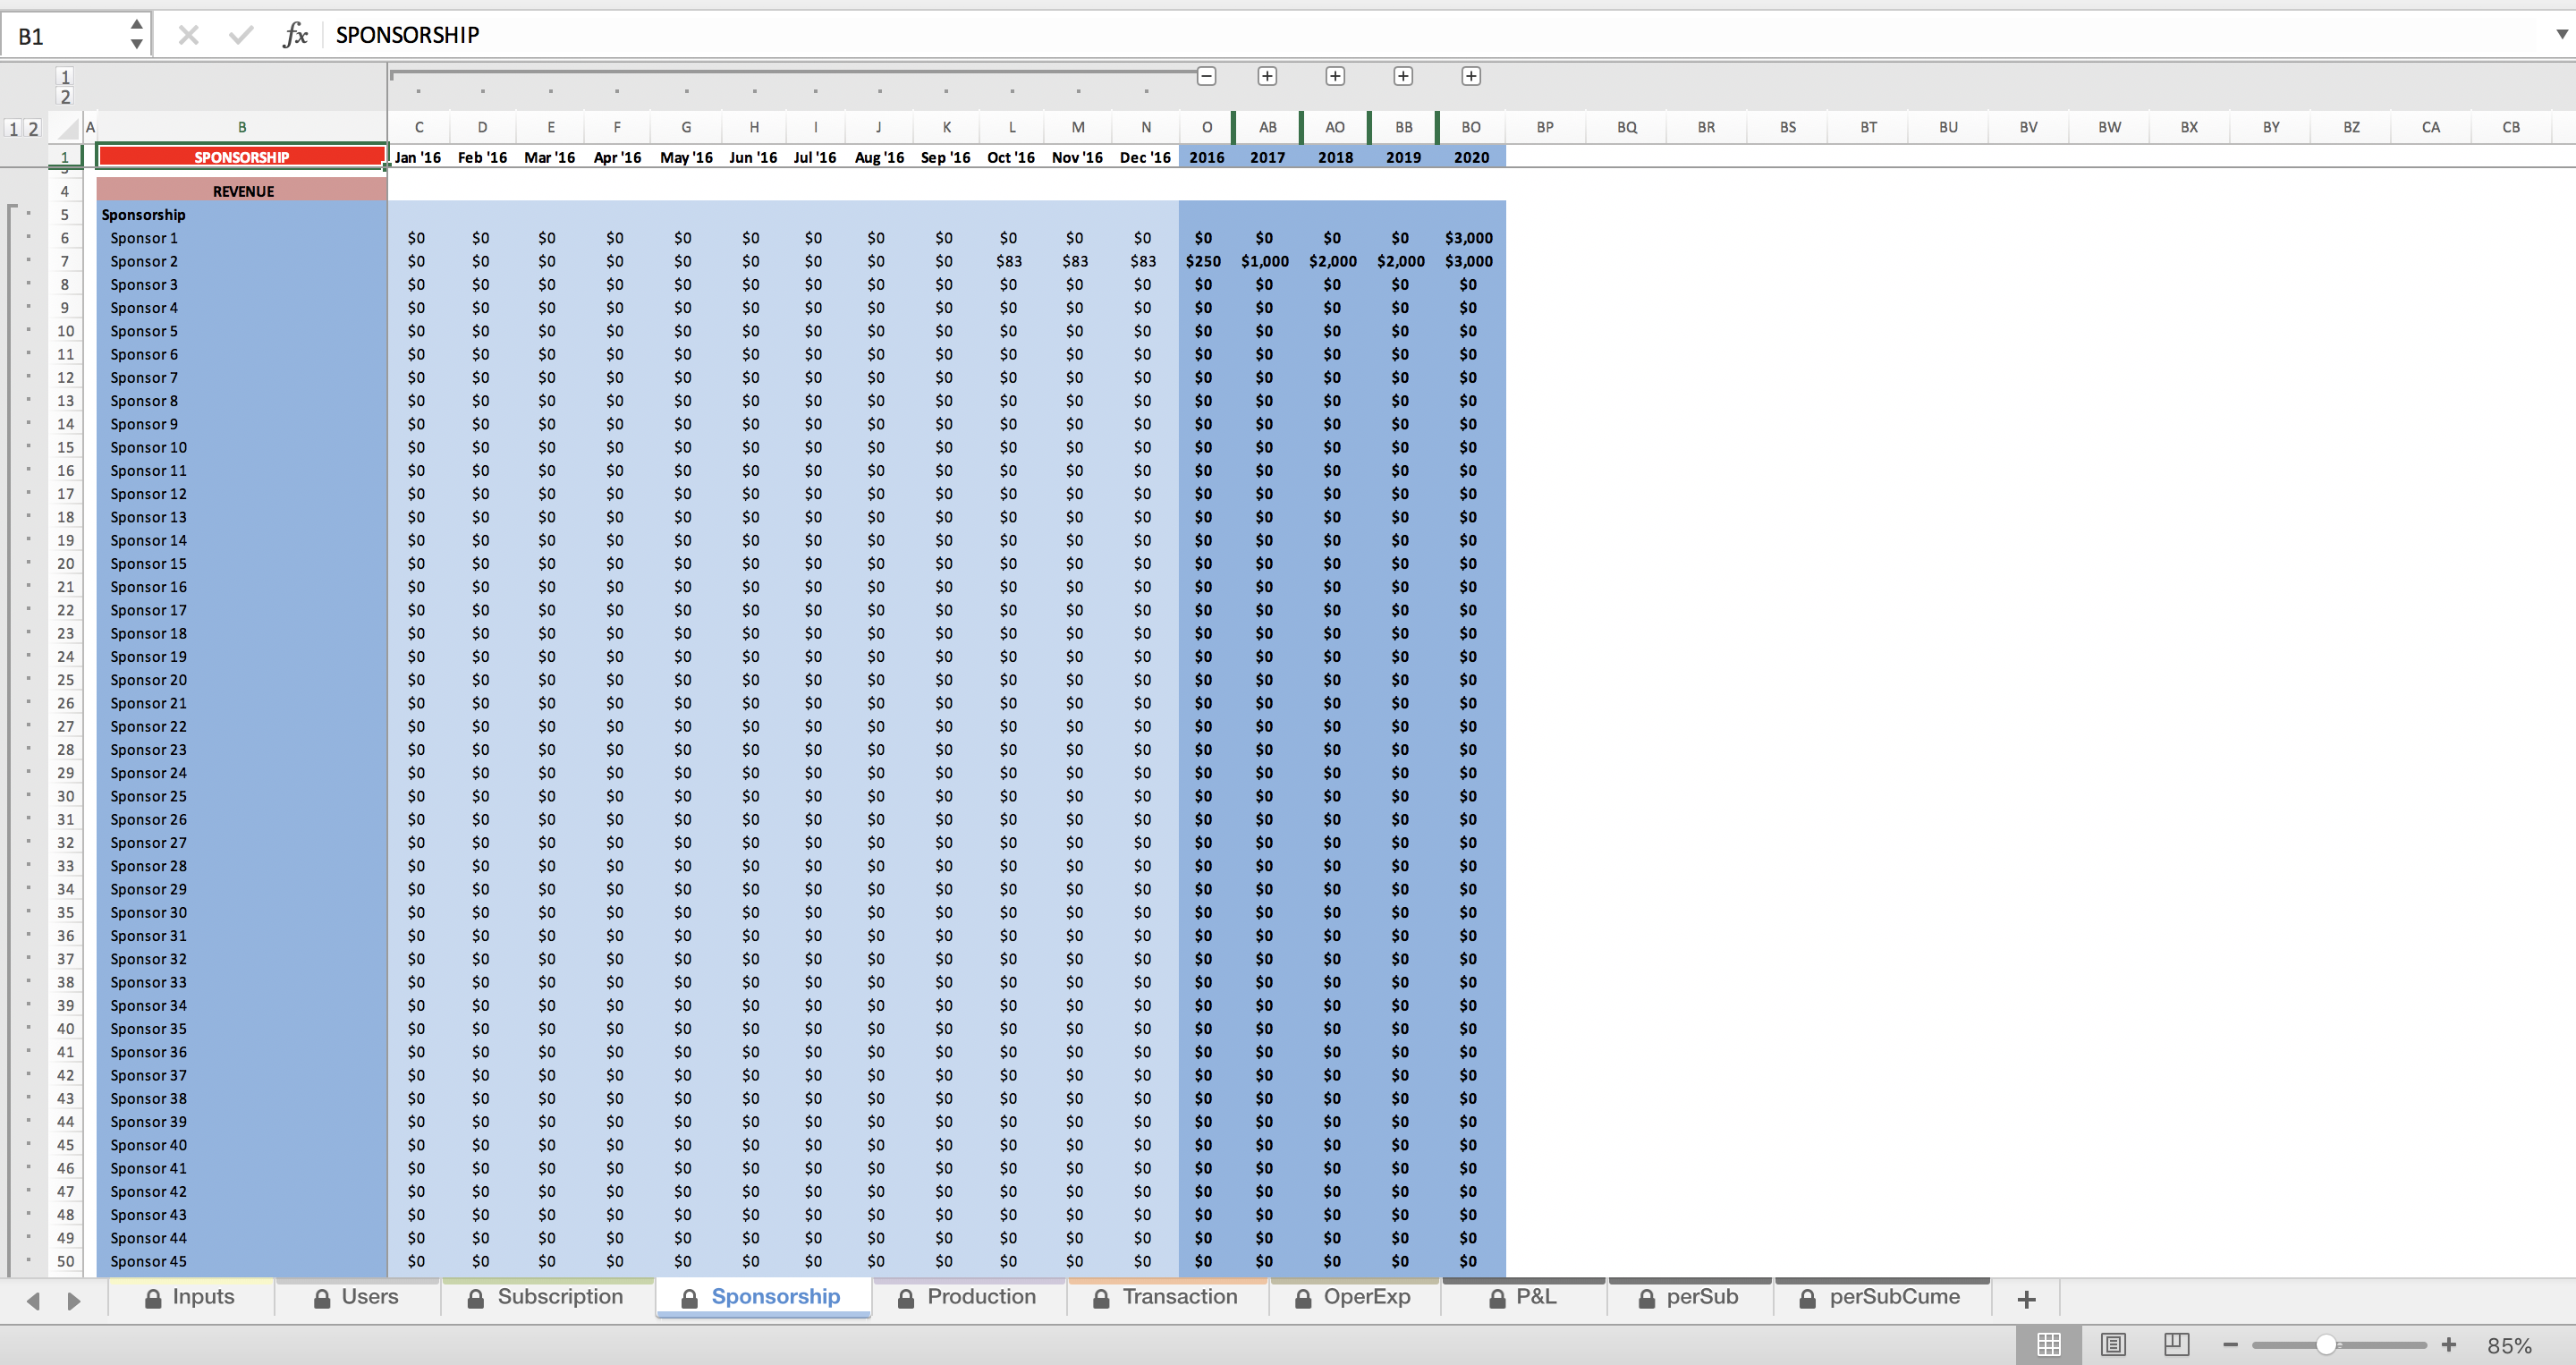Switch to Page Layout view icon

coord(2112,1345)
